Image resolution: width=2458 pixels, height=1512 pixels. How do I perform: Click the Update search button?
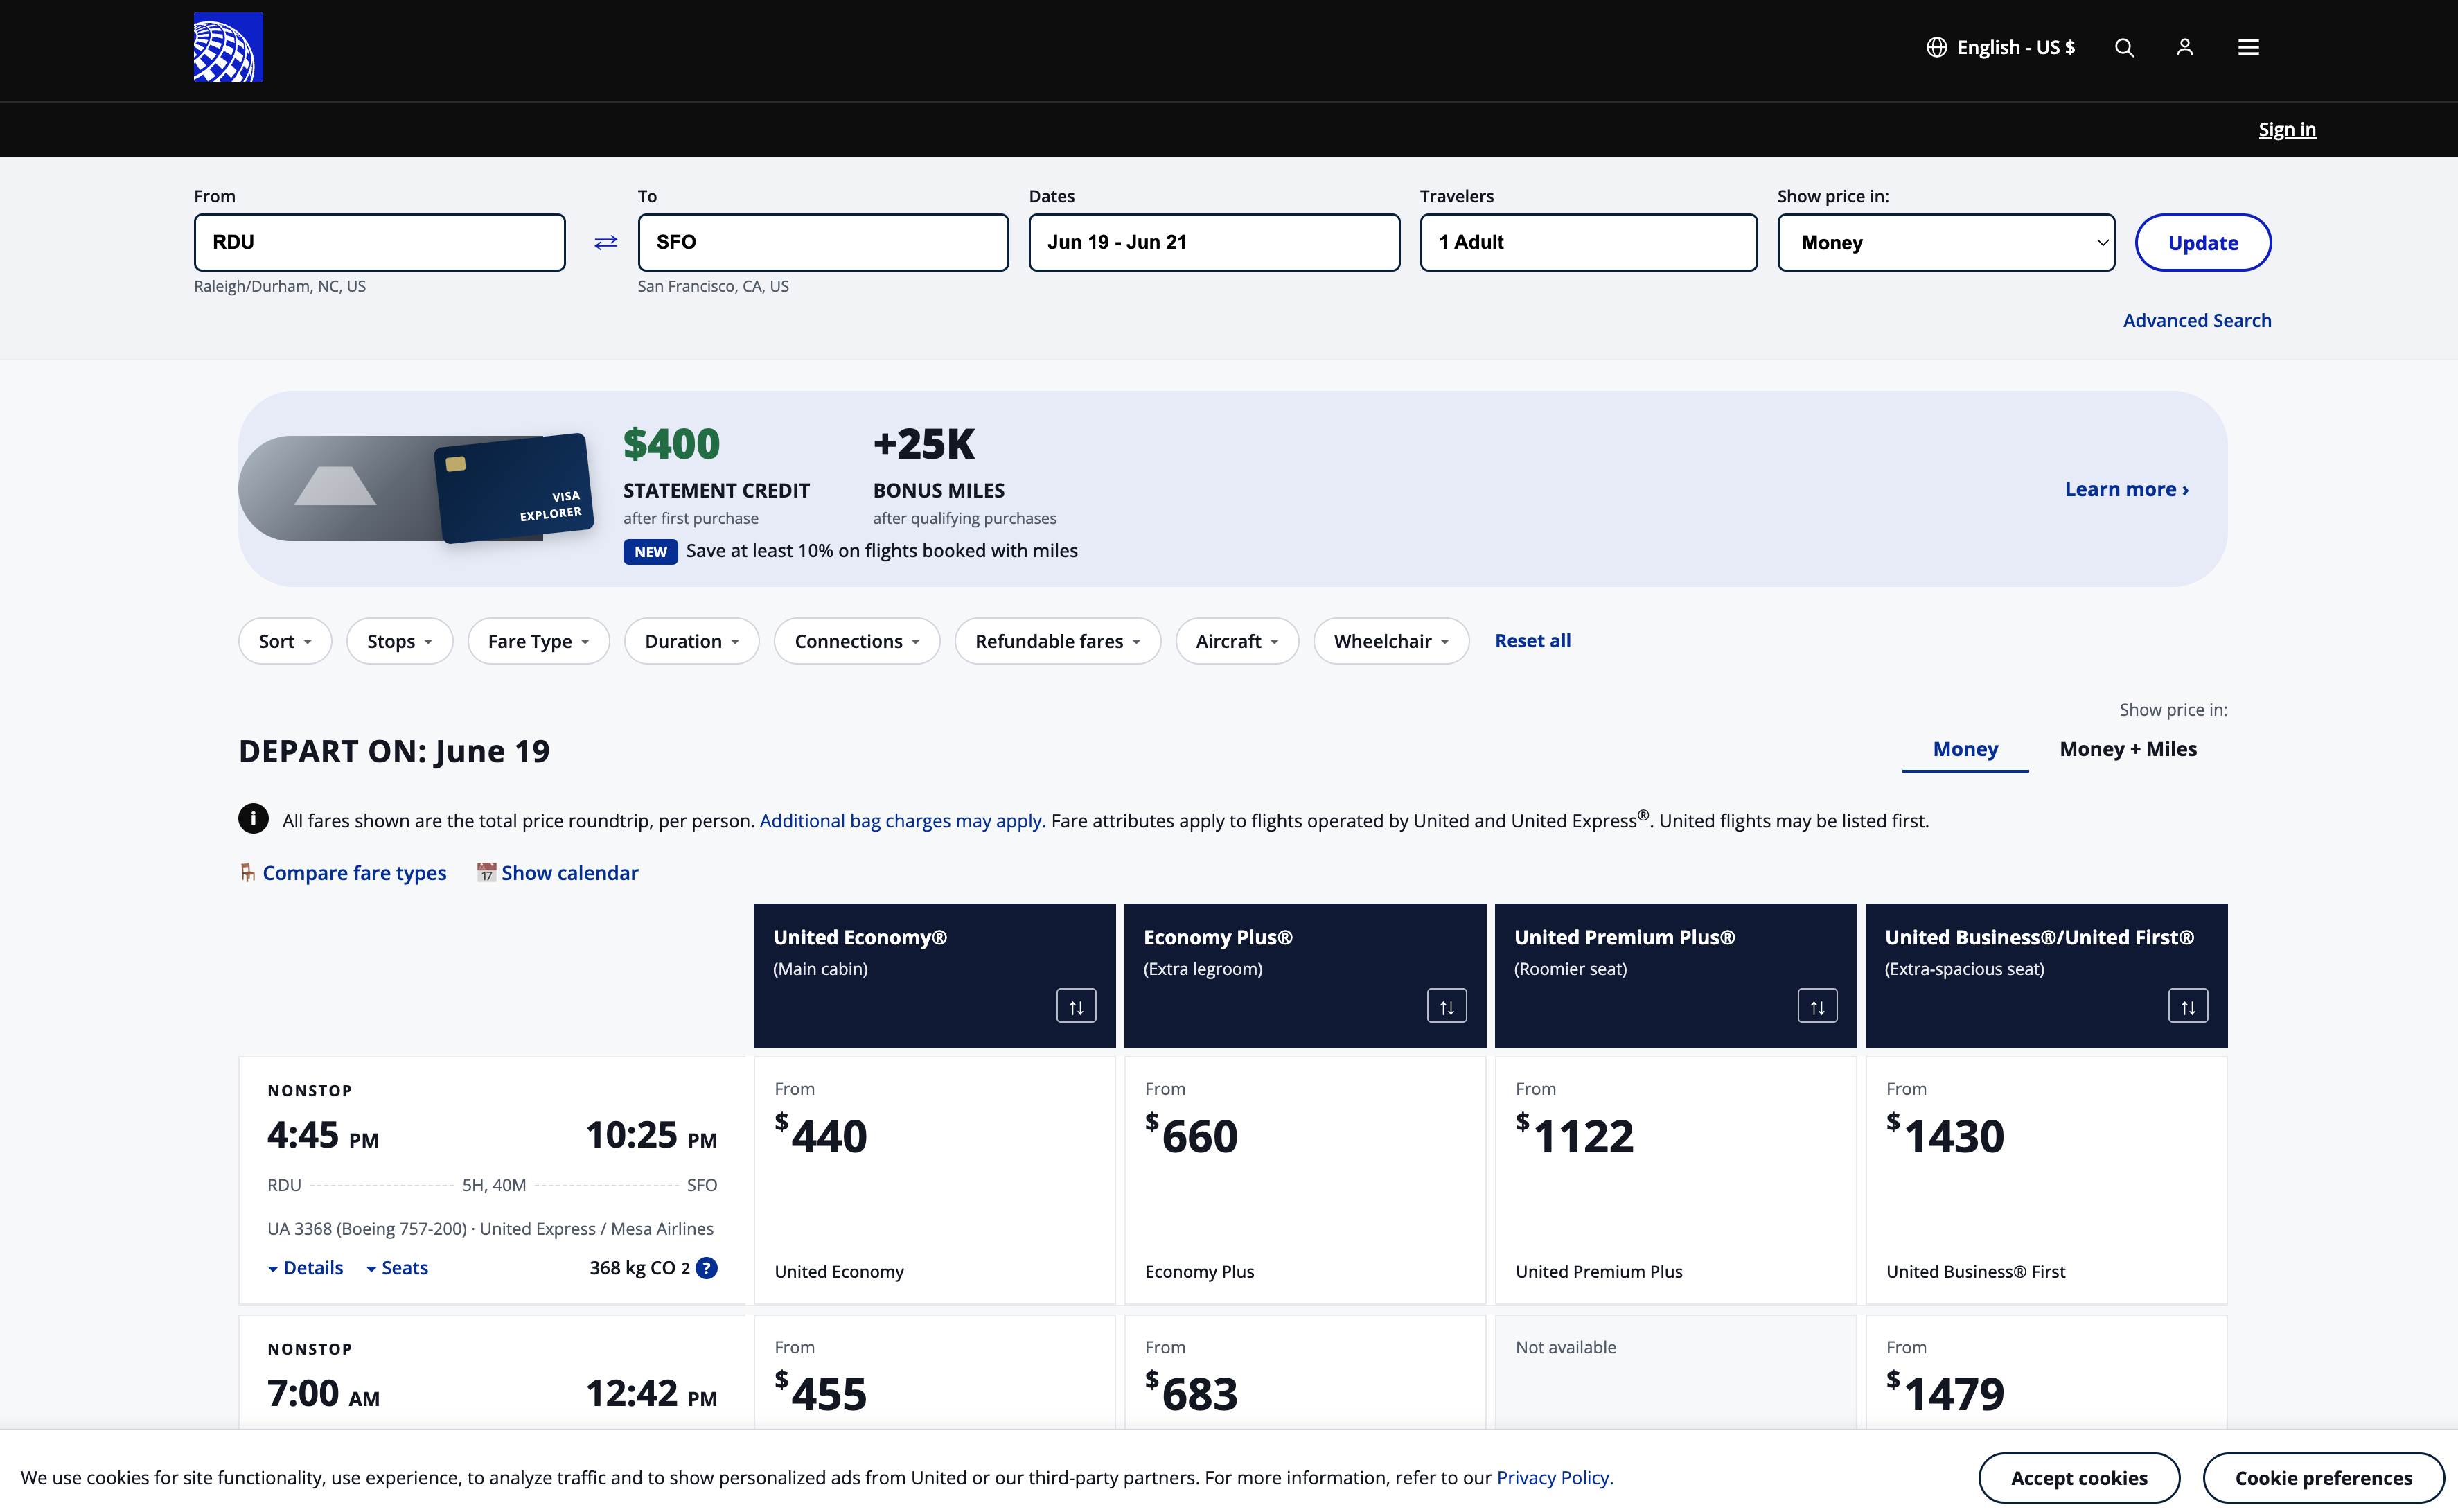[2203, 242]
